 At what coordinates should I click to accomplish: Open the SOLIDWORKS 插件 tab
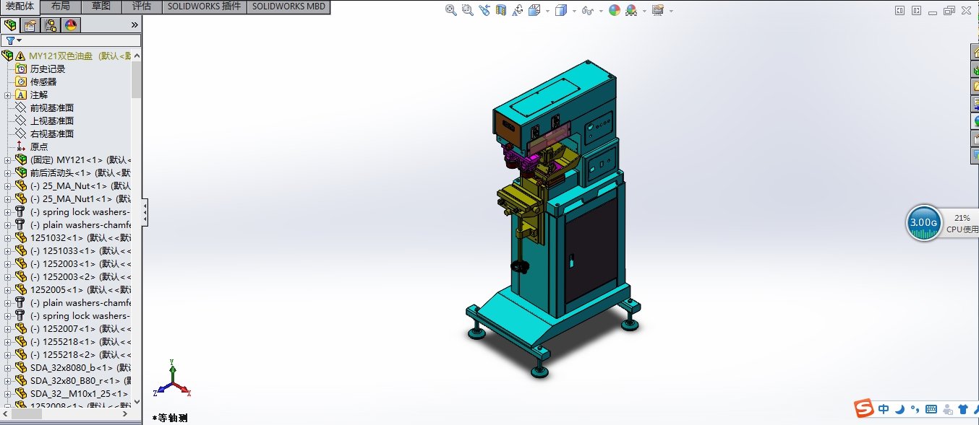(x=204, y=6)
